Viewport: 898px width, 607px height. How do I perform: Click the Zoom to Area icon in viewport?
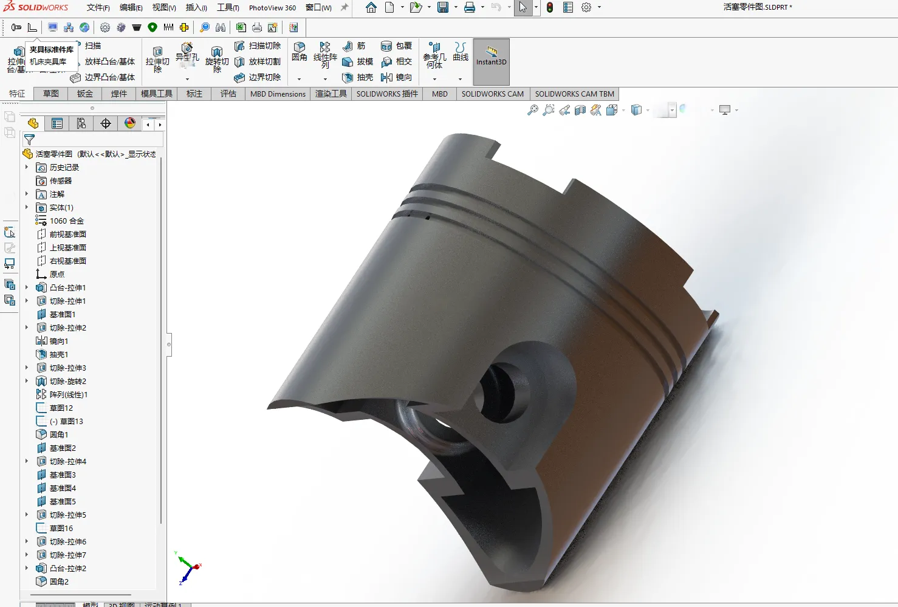click(549, 110)
